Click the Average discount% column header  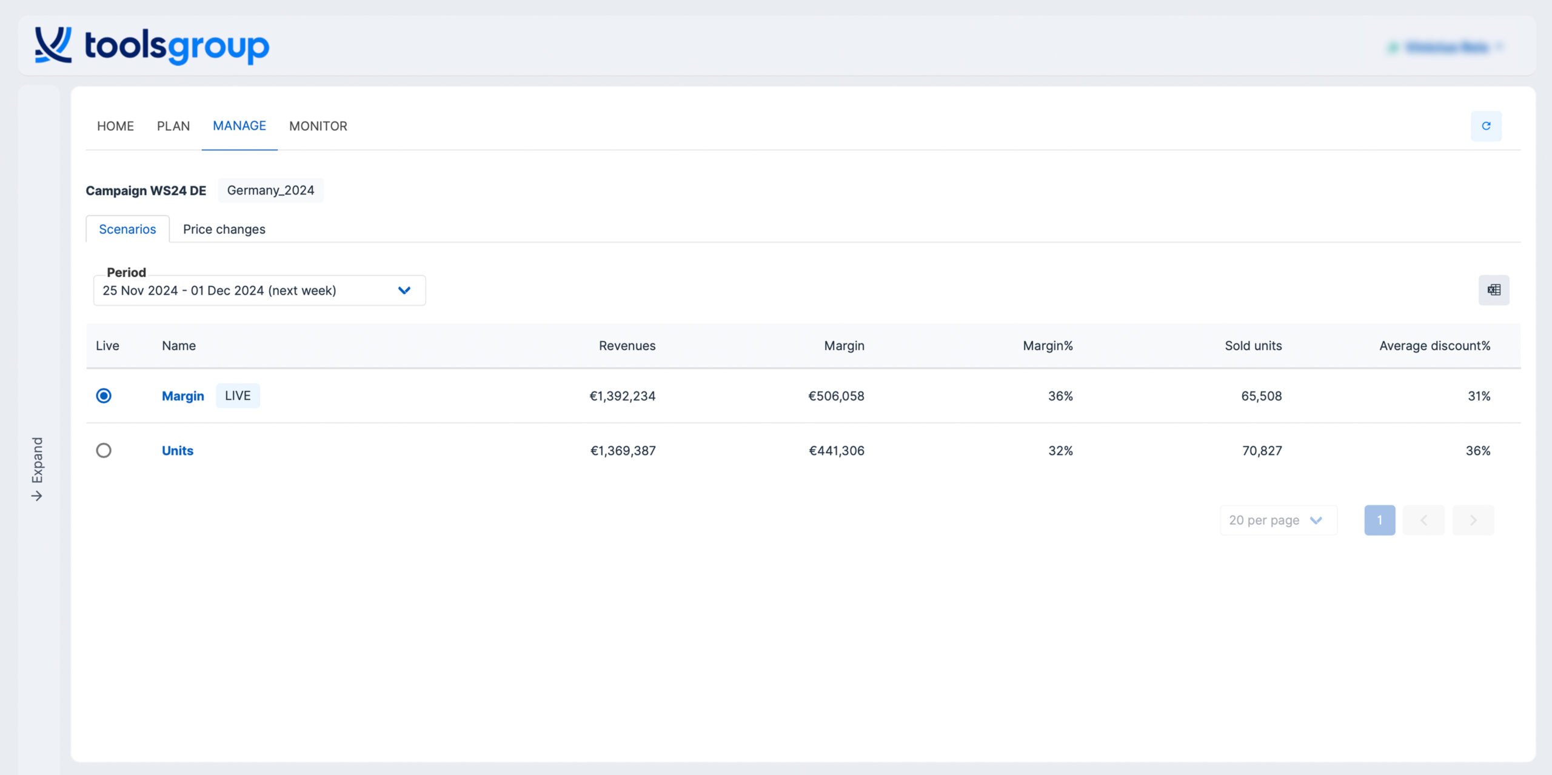click(1434, 345)
